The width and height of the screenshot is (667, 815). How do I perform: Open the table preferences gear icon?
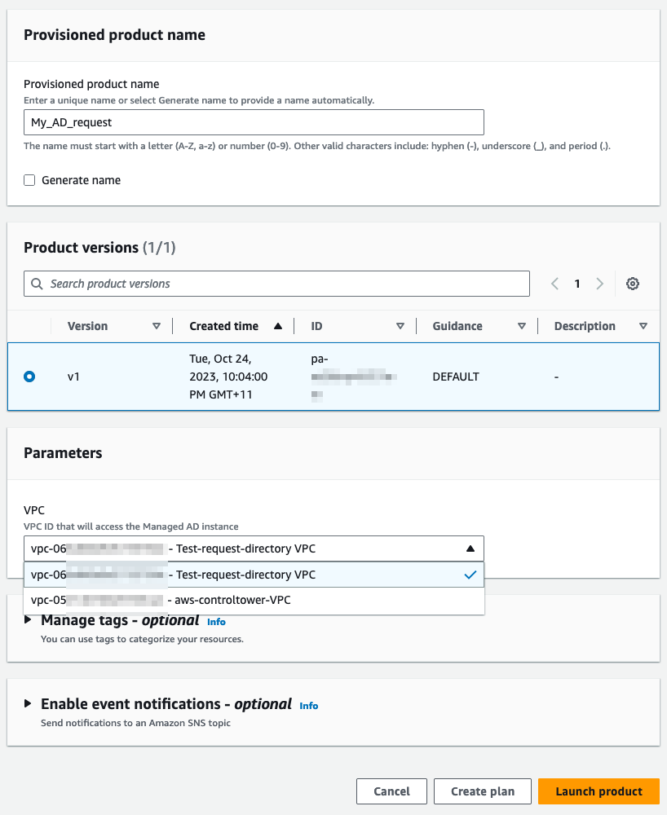click(633, 284)
